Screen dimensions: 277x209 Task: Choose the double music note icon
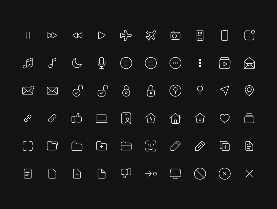point(28,63)
